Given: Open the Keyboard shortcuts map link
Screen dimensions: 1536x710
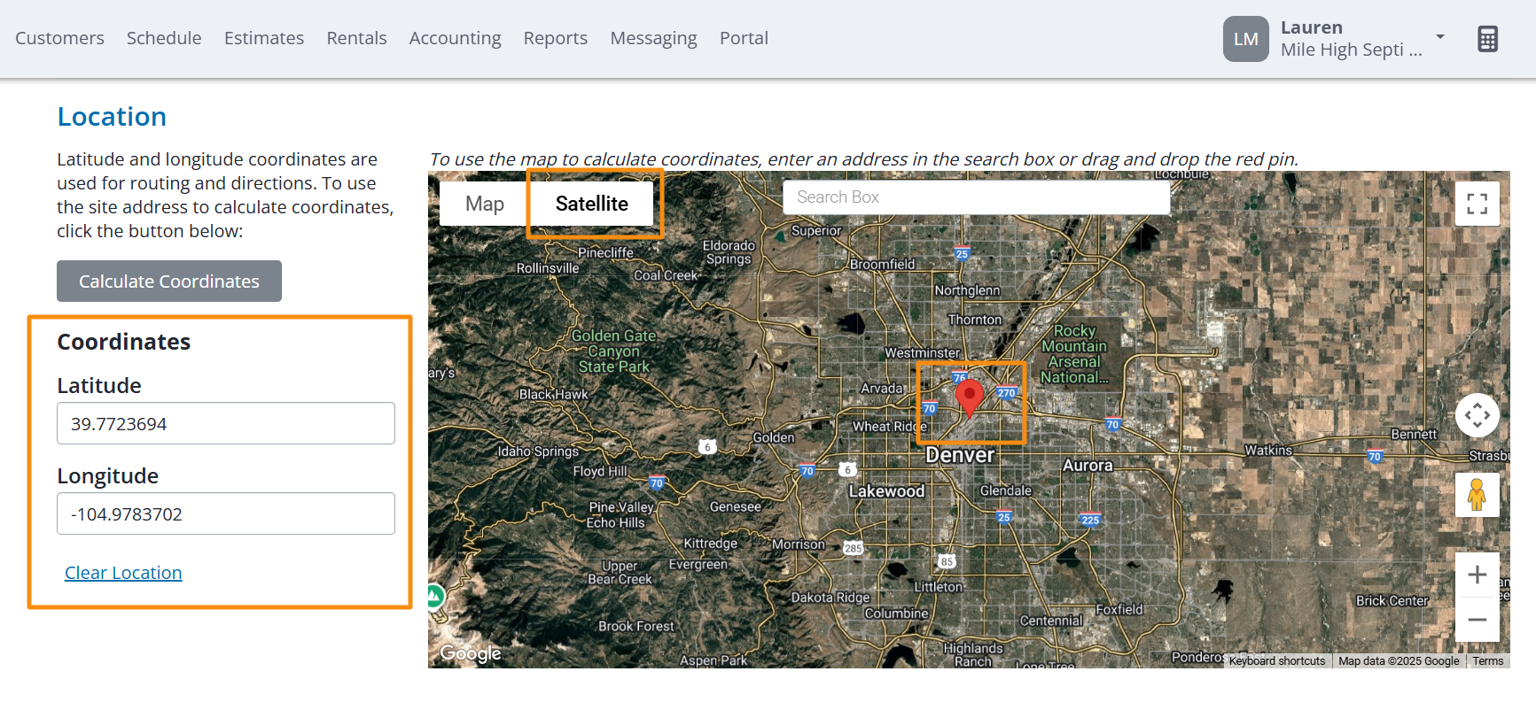Looking at the screenshot, I should (x=1276, y=661).
